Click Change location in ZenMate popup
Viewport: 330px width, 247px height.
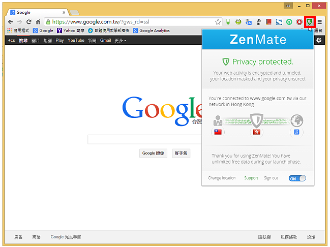(x=222, y=178)
